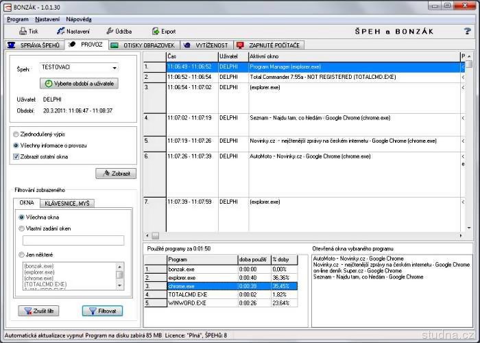Expand the Špeh TESTOVACI dropdown
This screenshot has height=343, width=480.
pos(115,67)
